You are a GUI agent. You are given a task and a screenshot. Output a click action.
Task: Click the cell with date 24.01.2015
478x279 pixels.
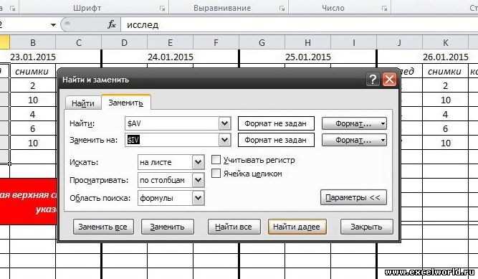pos(171,57)
